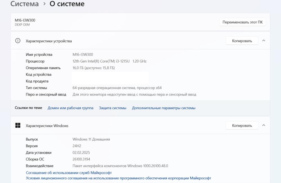This screenshot has height=183, width=281.
Task: Click the build number 26100.3194
Action: tap(81, 159)
